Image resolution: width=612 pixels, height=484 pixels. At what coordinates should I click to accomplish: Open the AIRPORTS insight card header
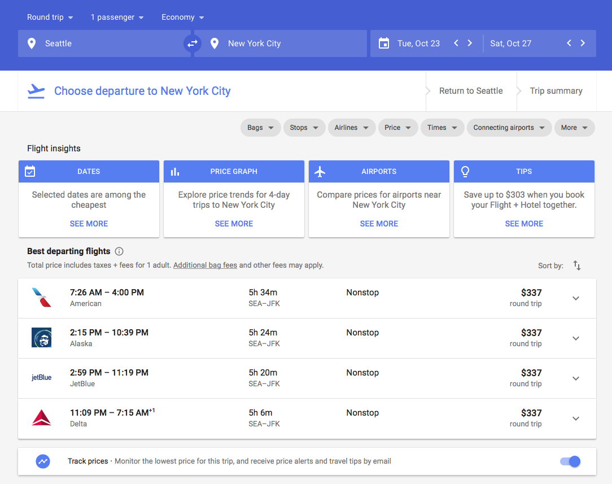pos(379,171)
